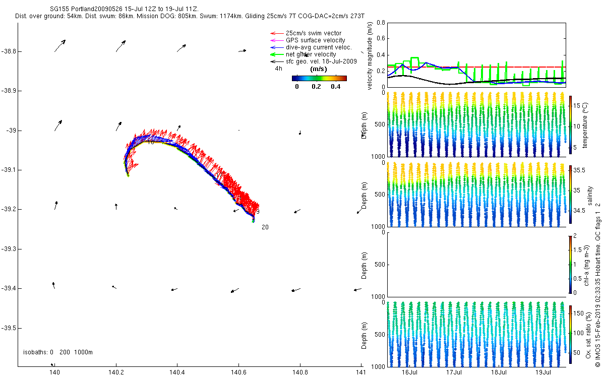Click the '15' tick on the temperature color bar
Viewport: 605px width, 378px height.
(x=577, y=107)
